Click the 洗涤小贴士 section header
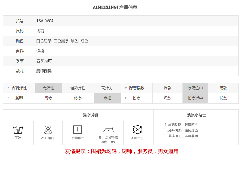 pyautogui.click(x=196, y=115)
